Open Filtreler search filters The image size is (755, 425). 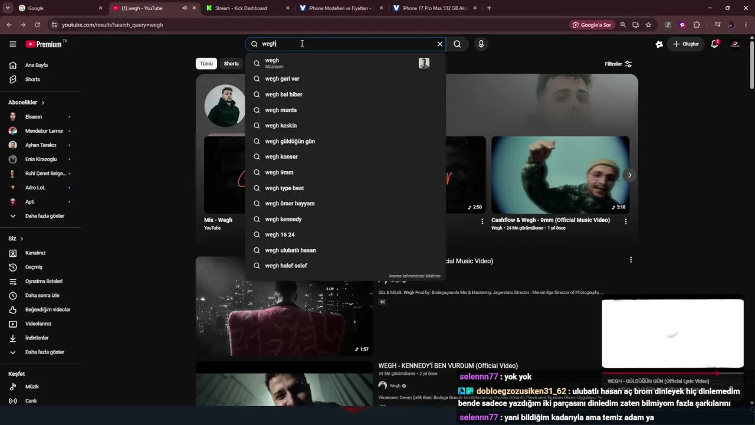[618, 64]
